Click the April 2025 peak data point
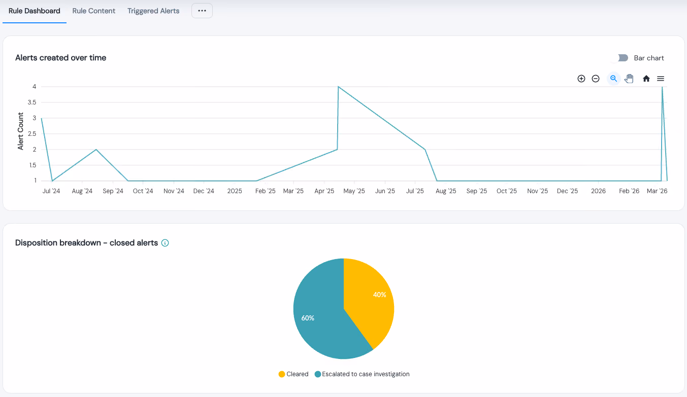The height and width of the screenshot is (397, 687). (x=338, y=87)
